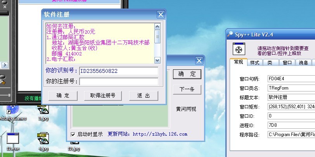Click the 取得注册号 button

click(103, 96)
